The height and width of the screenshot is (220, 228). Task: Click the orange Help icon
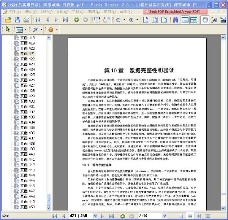[51, 30]
